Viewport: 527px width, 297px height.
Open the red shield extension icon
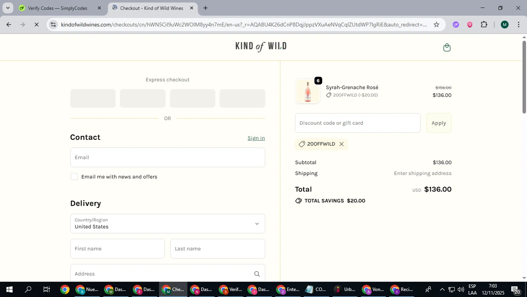470,25
